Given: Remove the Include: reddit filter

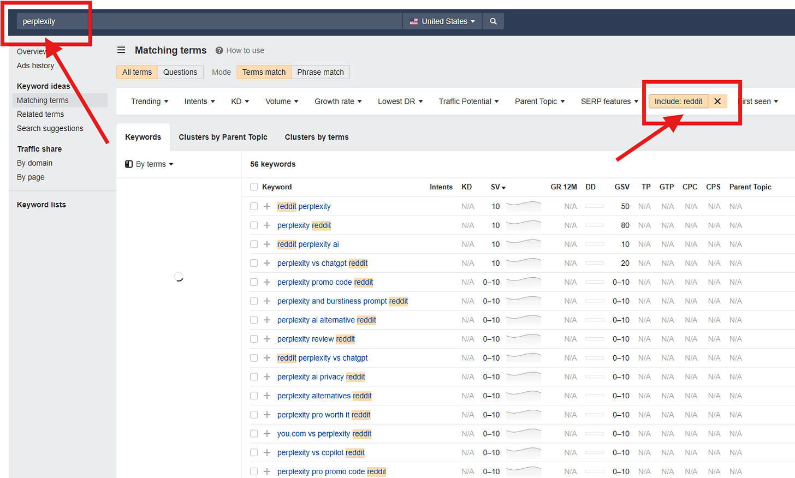Looking at the screenshot, I should click(x=717, y=101).
